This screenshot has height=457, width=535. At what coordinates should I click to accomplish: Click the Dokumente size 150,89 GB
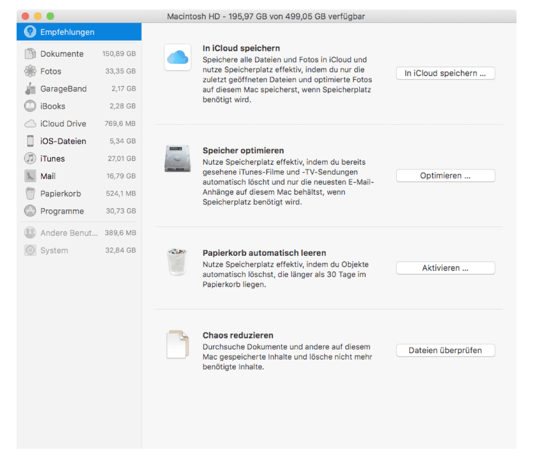[119, 54]
